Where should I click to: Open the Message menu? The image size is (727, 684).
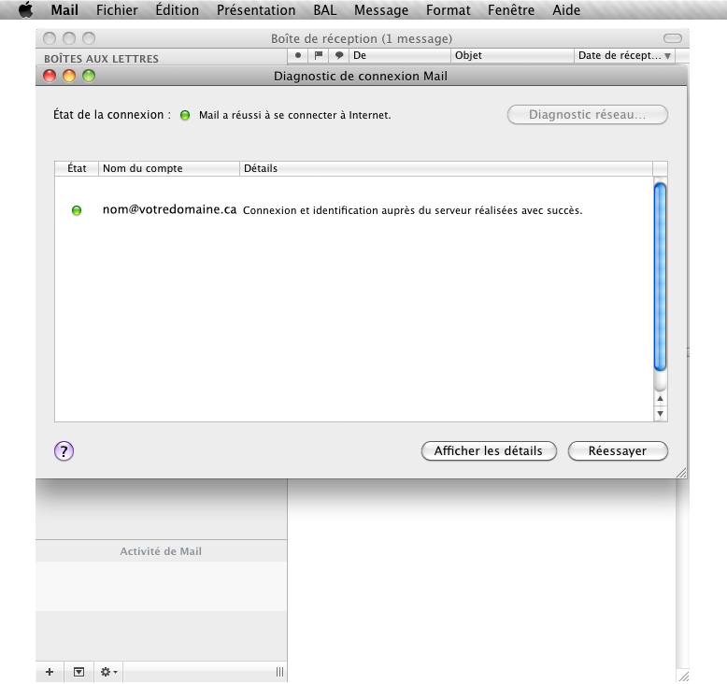381,10
